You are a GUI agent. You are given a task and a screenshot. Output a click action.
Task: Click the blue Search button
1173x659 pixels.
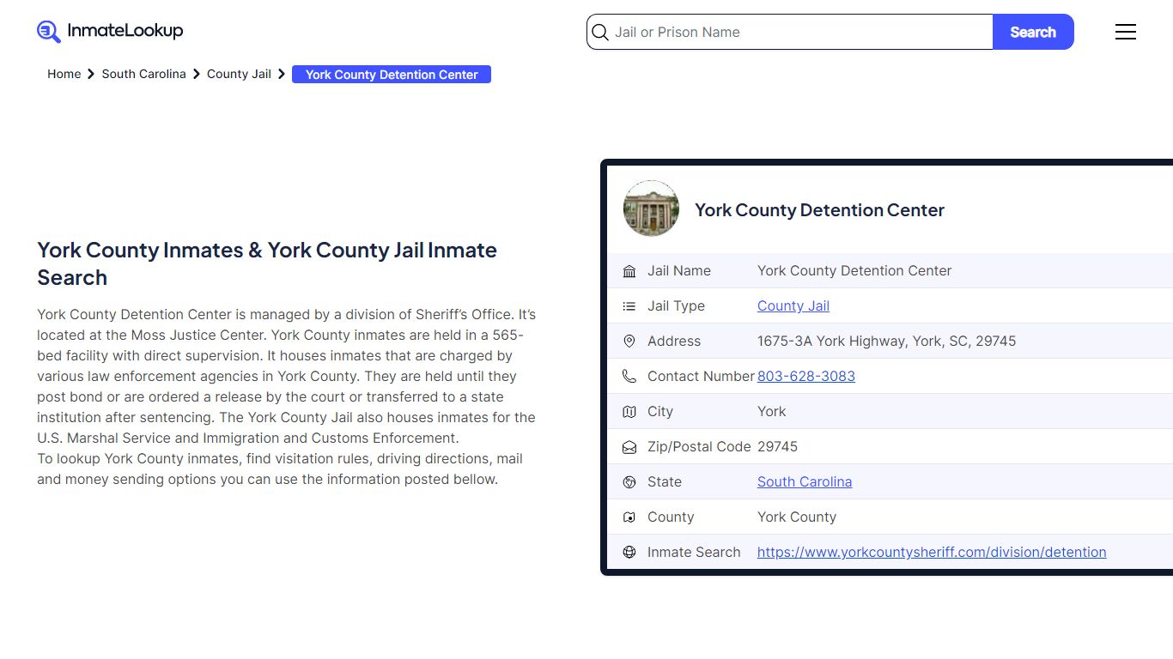pyautogui.click(x=1033, y=32)
